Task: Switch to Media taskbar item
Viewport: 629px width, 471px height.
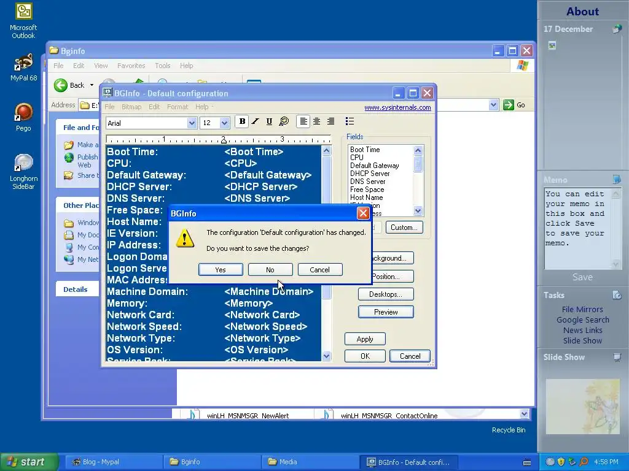Action: (x=310, y=462)
